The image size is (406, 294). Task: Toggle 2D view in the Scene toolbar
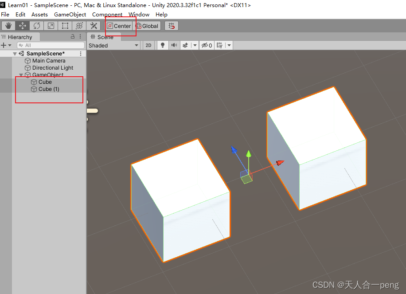(x=148, y=45)
